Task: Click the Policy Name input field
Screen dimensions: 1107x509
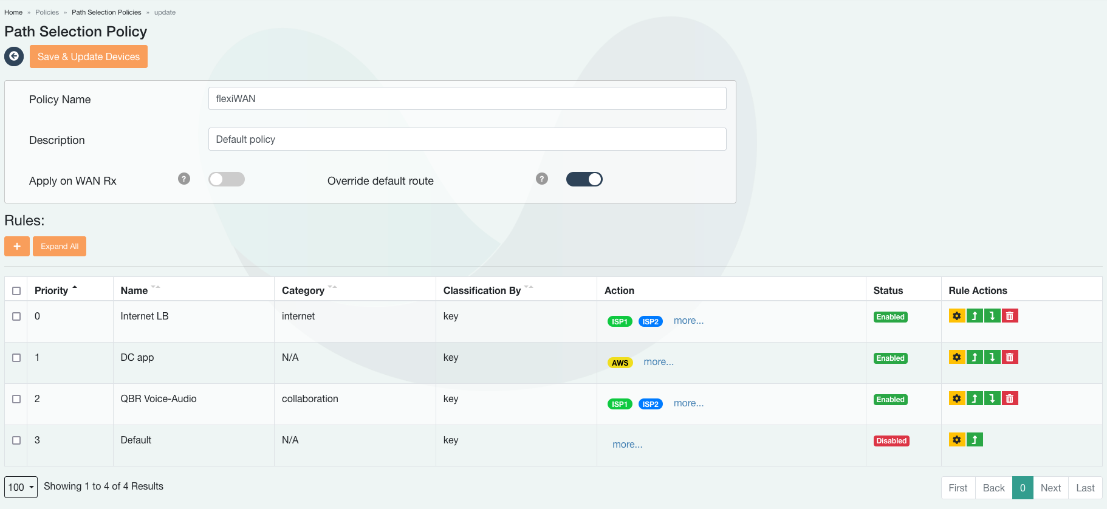Action: tap(467, 98)
